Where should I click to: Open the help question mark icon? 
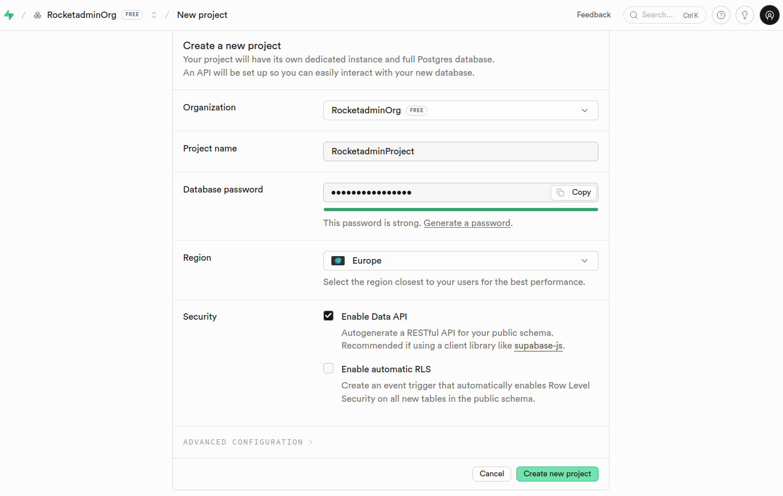[x=721, y=15]
